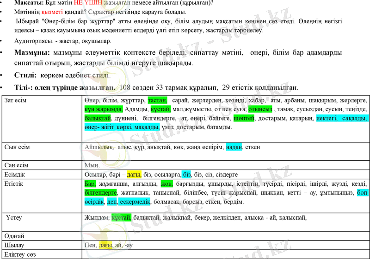
Task: Select the cyan highlighted word "ескермедік"
Action: pyautogui.click(x=135, y=202)
